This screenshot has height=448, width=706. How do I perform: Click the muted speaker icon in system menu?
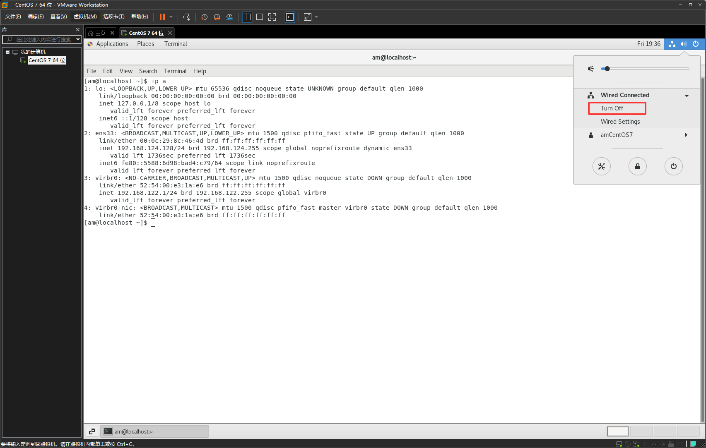tap(591, 69)
